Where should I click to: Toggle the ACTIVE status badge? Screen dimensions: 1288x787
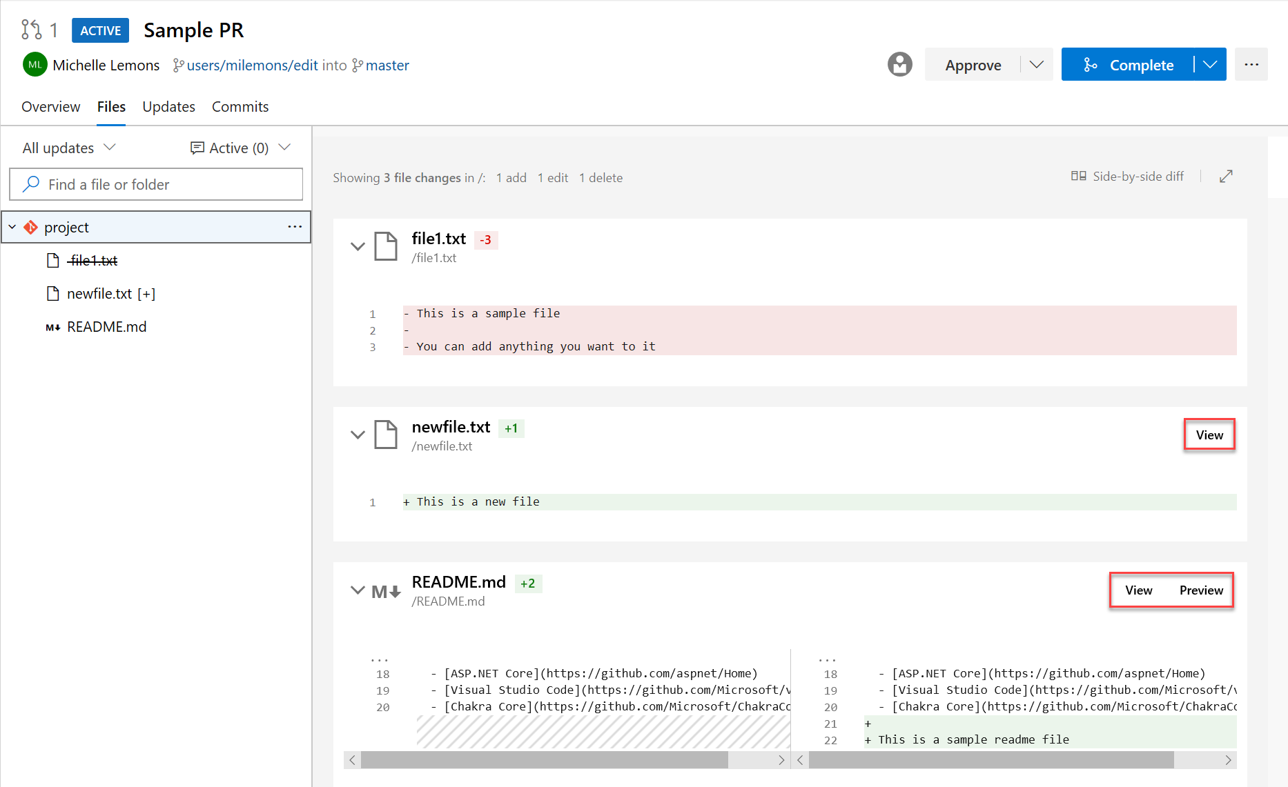[100, 30]
